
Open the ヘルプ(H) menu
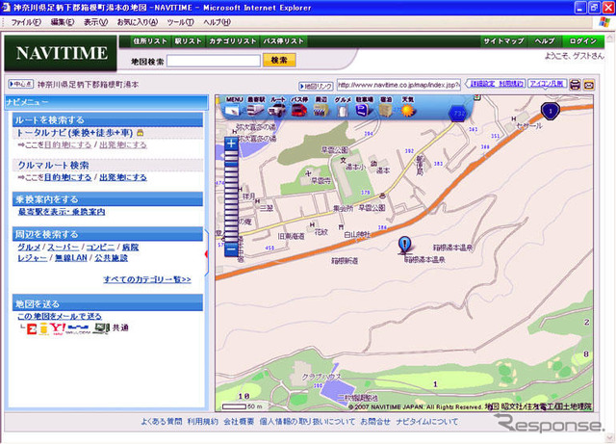coord(217,22)
